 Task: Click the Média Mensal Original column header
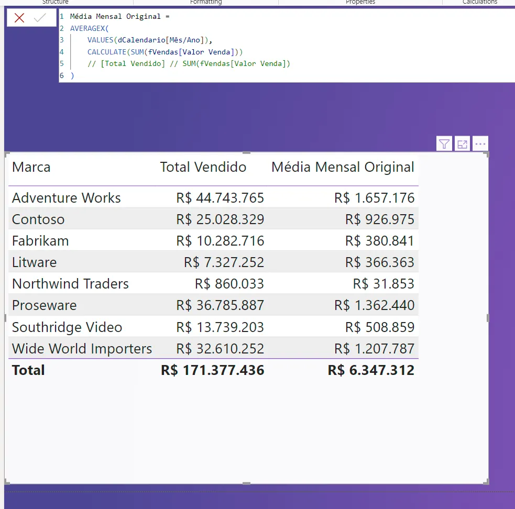click(x=343, y=167)
